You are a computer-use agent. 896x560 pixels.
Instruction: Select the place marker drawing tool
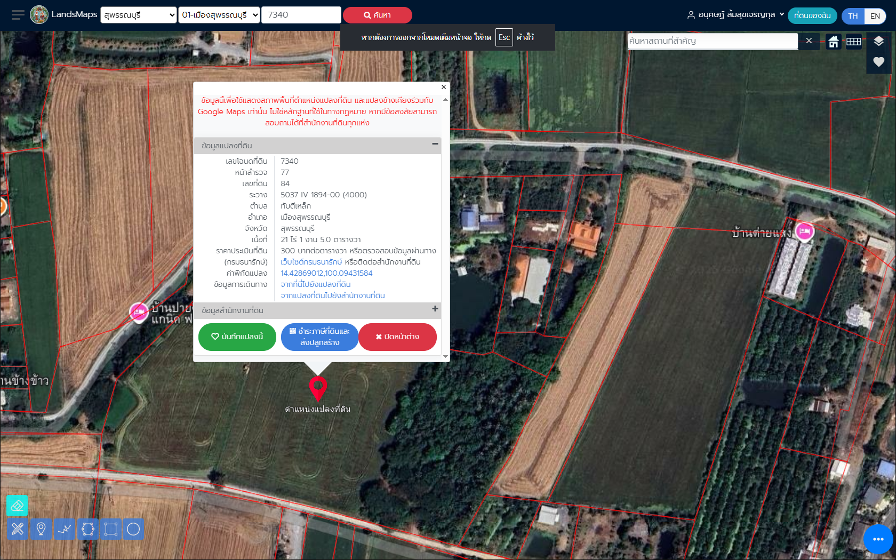[41, 529]
